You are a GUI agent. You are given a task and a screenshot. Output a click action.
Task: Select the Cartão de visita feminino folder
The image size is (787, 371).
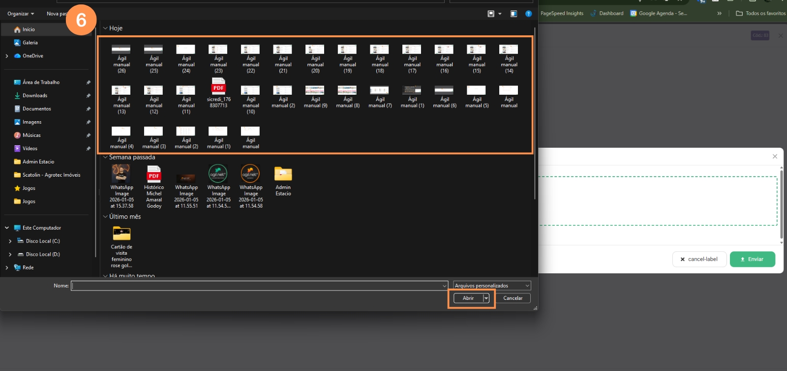click(121, 234)
